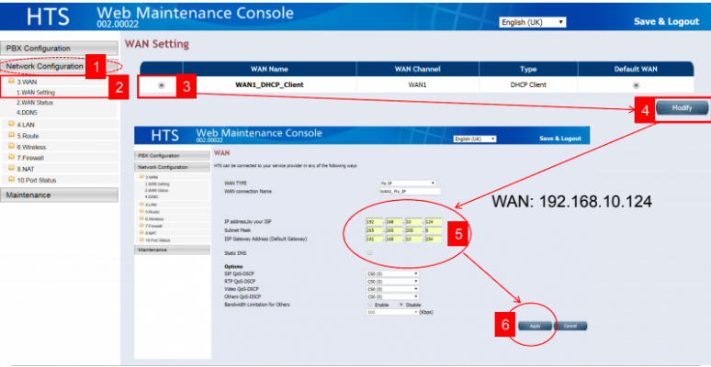
Task: Click the 4.LAN folder icon
Action: [11, 123]
